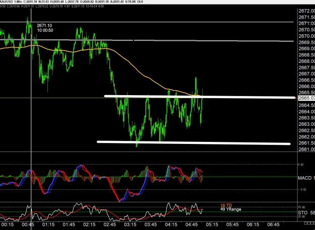Click the 03:15 time axis label

pyautogui.click(x=130, y=224)
